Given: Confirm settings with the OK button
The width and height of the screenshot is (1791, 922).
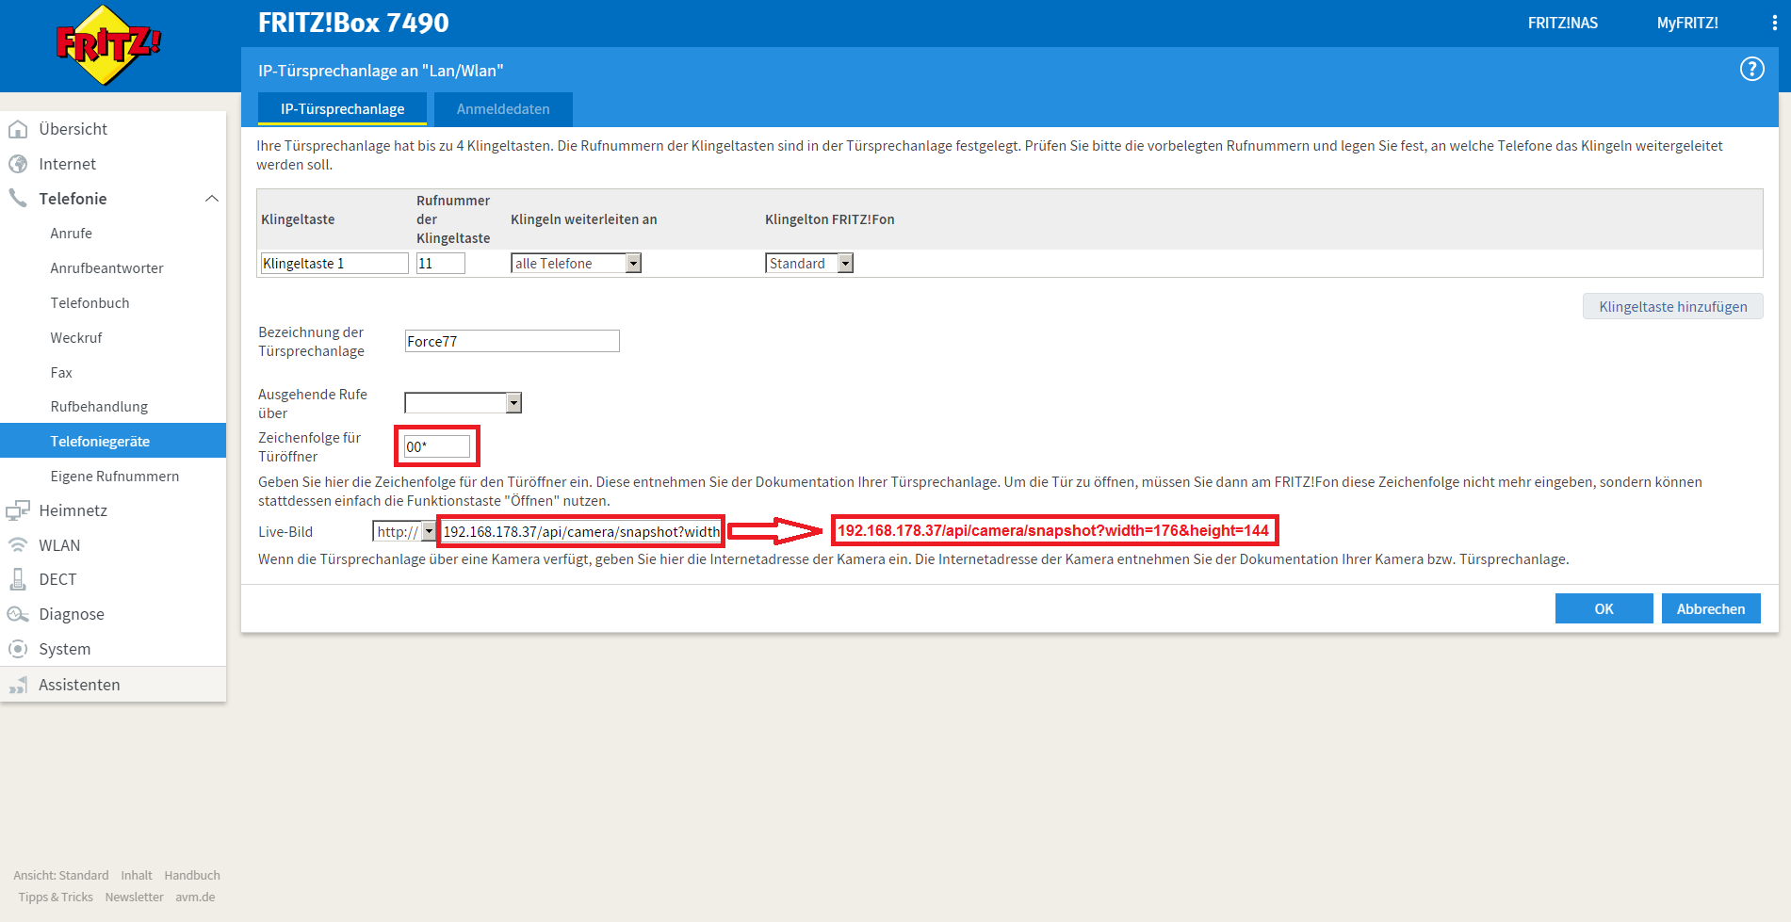Looking at the screenshot, I should point(1604,609).
